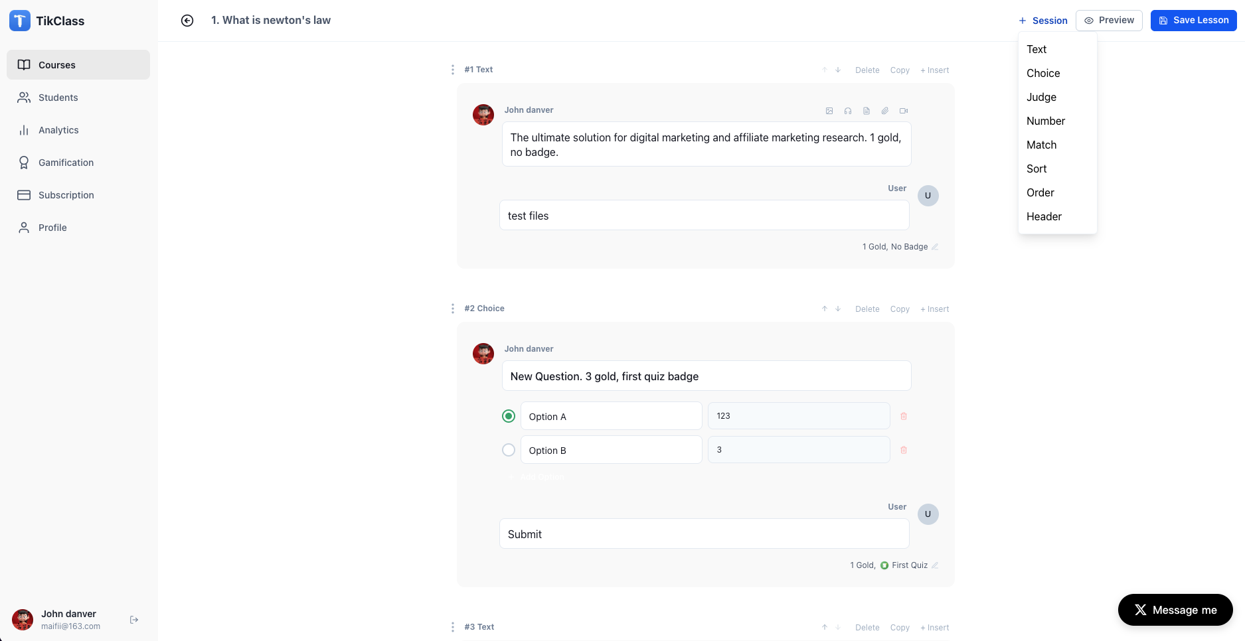
Task: Add audio to the first text block
Action: [848, 111]
